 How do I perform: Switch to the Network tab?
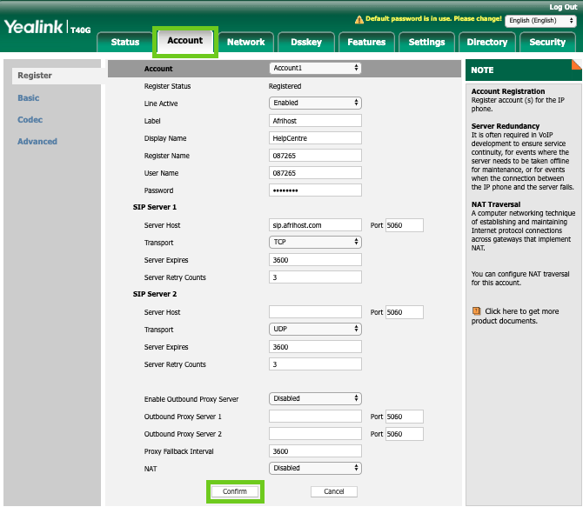pos(245,42)
